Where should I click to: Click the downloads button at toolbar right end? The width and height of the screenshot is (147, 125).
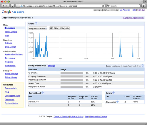144,6
